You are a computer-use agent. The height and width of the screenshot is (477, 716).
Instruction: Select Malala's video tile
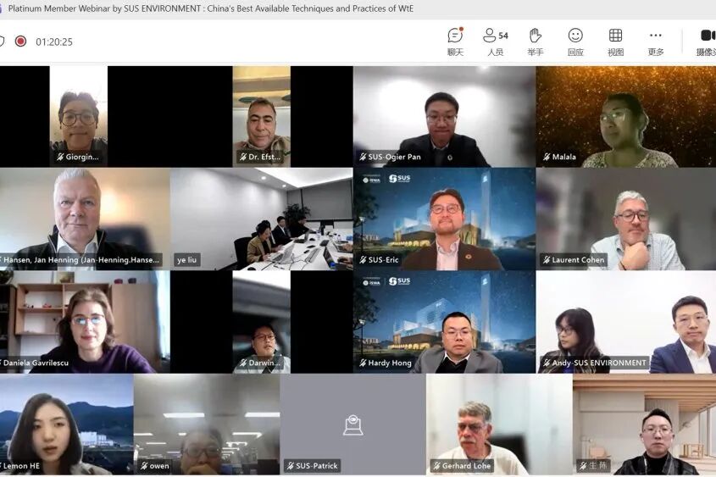coord(626,116)
